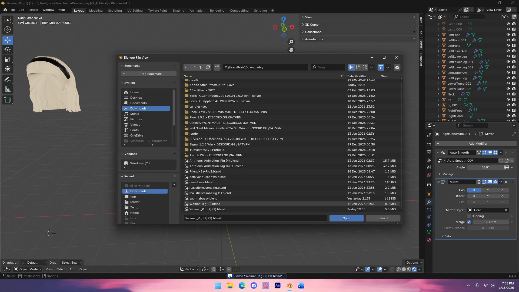Enable the Clipping checkbox
Screen dimensions: 519x292
pos(469,216)
